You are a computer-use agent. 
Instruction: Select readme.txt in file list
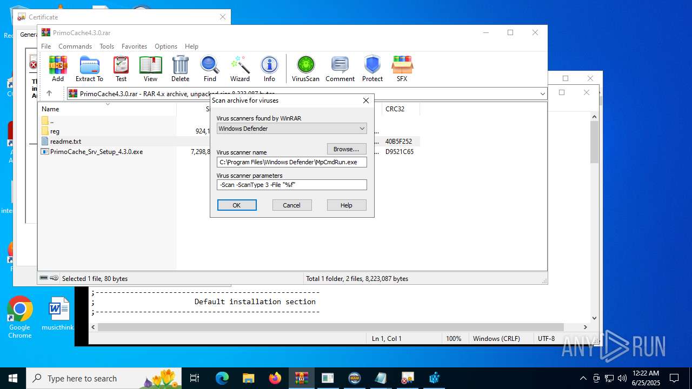coord(65,142)
